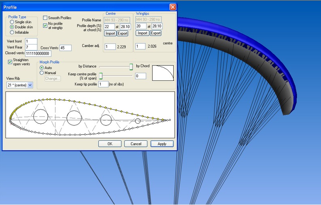Click Import button under Centre
The height and width of the screenshot is (205, 321).
click(x=110, y=33)
